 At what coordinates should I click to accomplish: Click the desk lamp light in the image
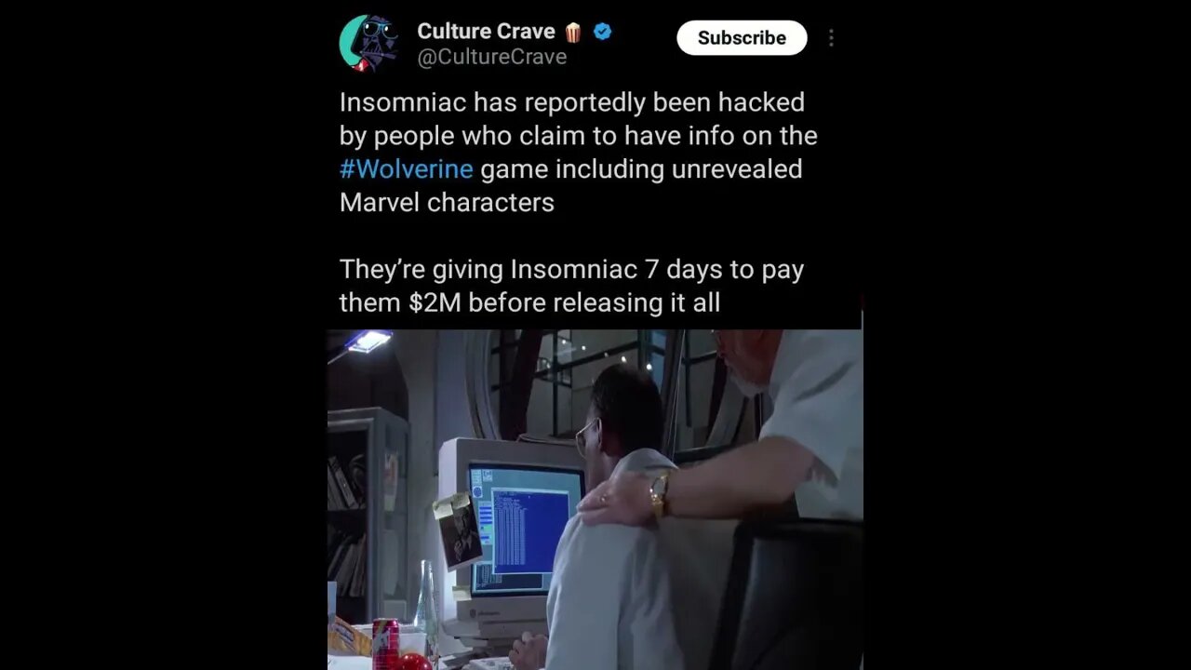[x=368, y=342]
